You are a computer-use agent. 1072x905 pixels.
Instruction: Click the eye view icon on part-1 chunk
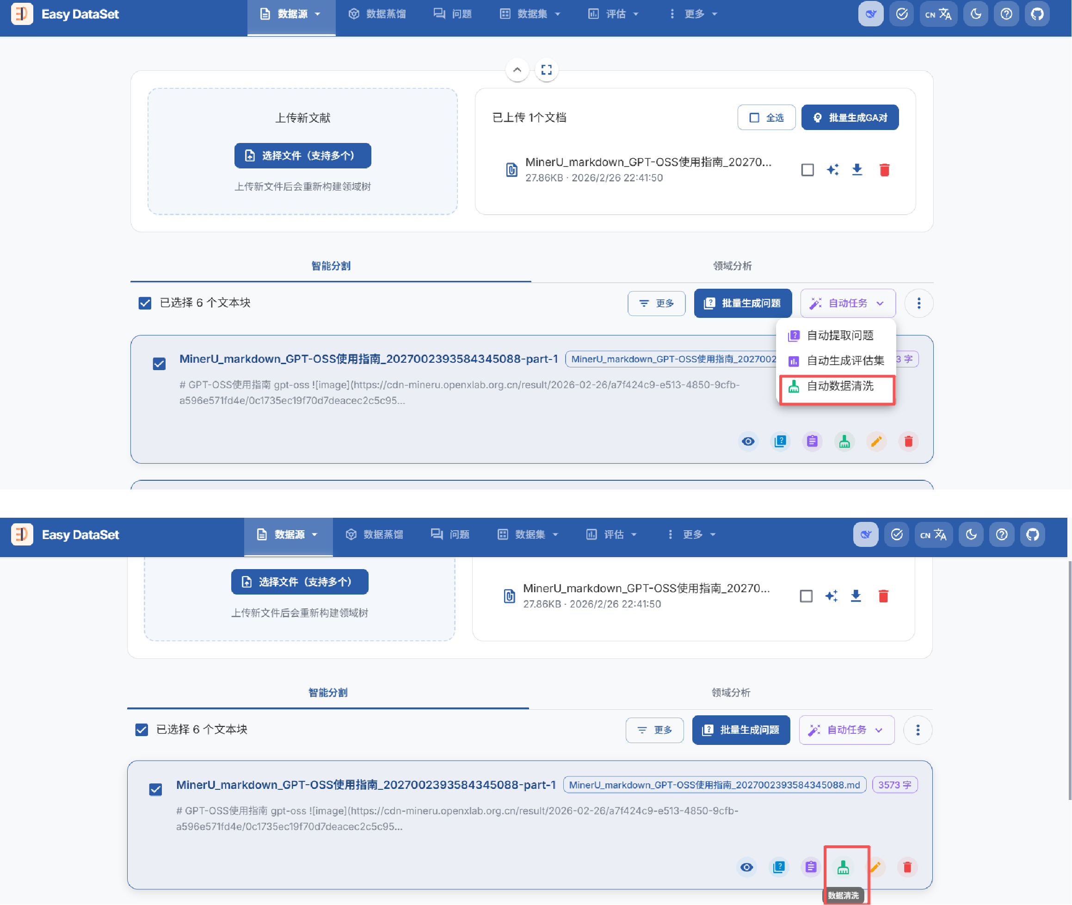point(748,441)
